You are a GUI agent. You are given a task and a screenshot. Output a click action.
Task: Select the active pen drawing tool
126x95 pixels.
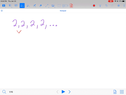coord(22,6)
